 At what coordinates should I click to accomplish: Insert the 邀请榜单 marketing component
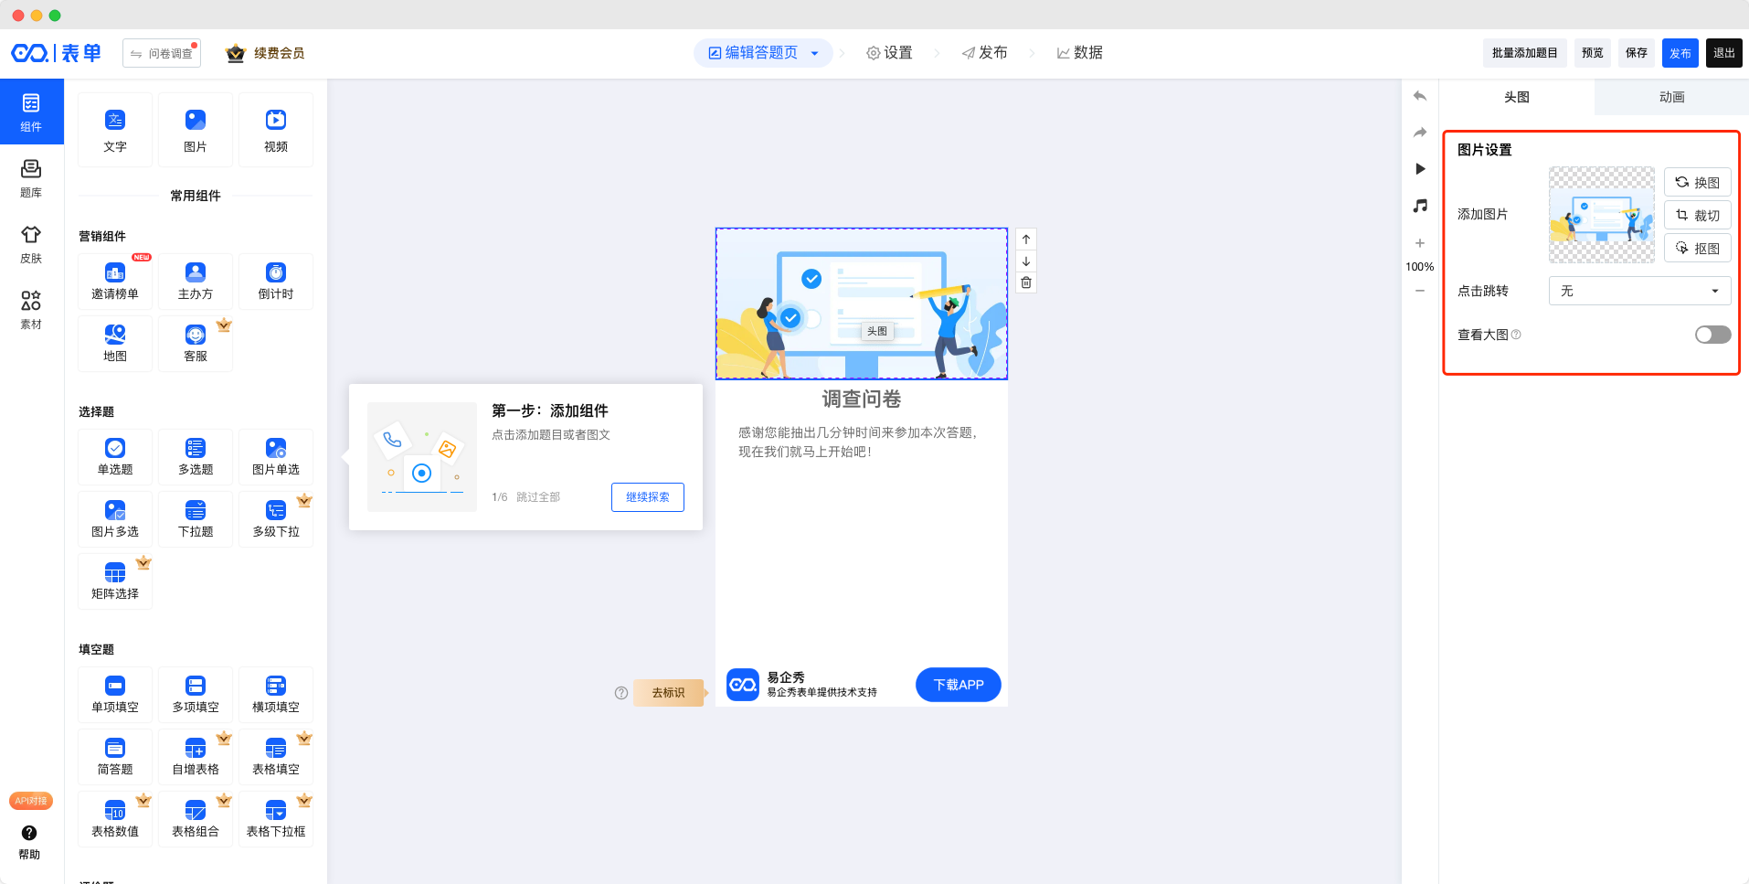(115, 282)
